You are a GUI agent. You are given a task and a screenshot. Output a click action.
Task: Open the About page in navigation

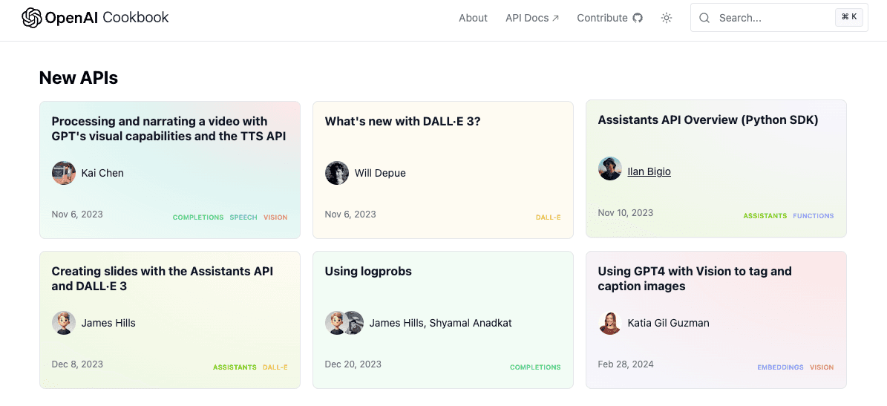click(x=473, y=18)
